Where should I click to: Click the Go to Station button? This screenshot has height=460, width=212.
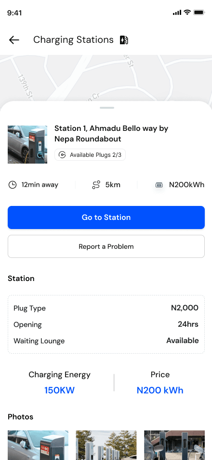click(106, 217)
